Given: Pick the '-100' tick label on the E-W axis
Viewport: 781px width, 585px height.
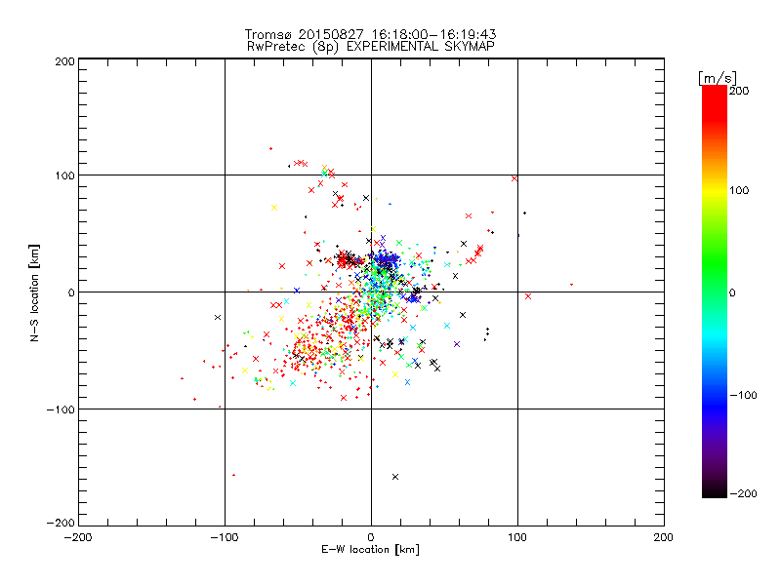Looking at the screenshot, I should coord(225,538).
